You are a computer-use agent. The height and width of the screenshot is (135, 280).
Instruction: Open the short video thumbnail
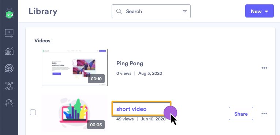click(75, 113)
